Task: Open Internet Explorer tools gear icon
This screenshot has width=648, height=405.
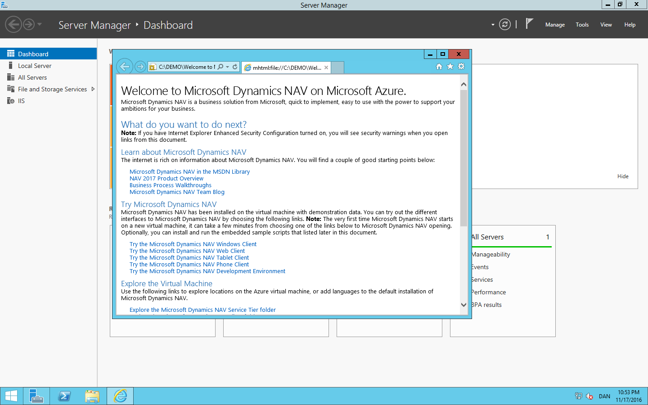Action: (461, 67)
